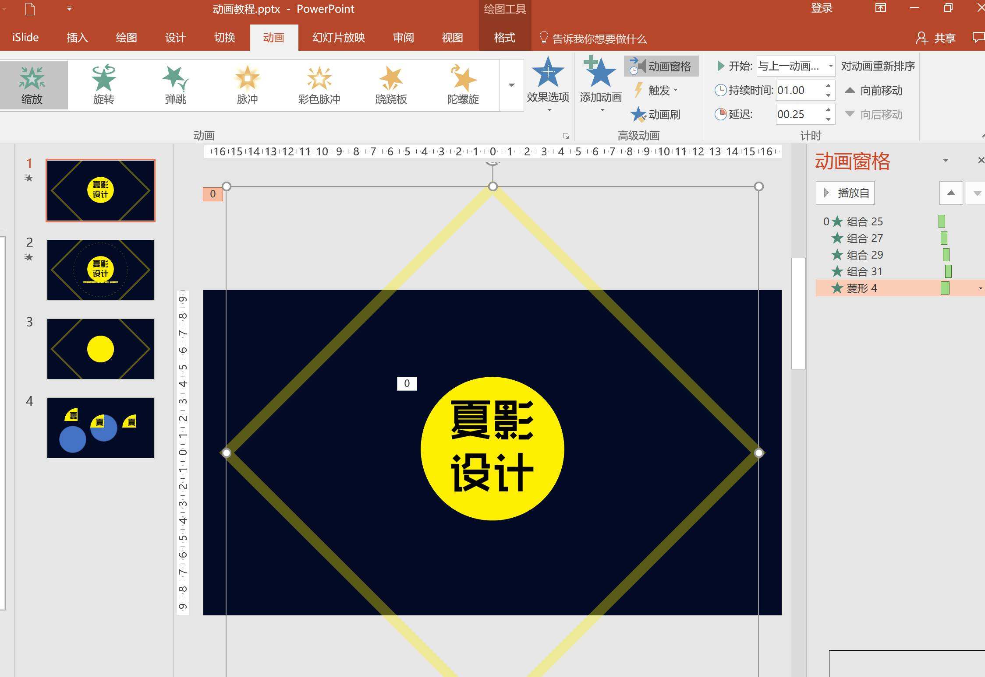The image size is (985, 677).
Task: Choose the 陀螺旋 spin emphasis effect
Action: (x=463, y=85)
